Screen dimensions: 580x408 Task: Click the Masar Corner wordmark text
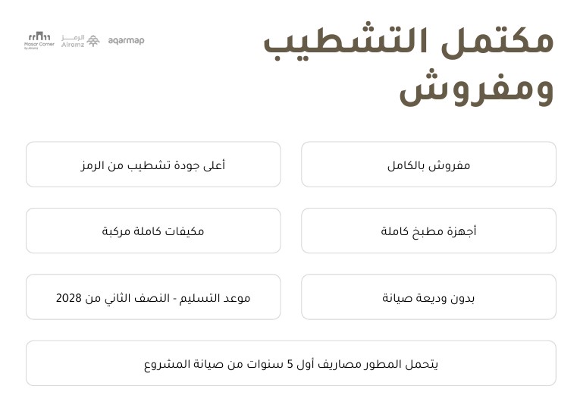point(39,45)
